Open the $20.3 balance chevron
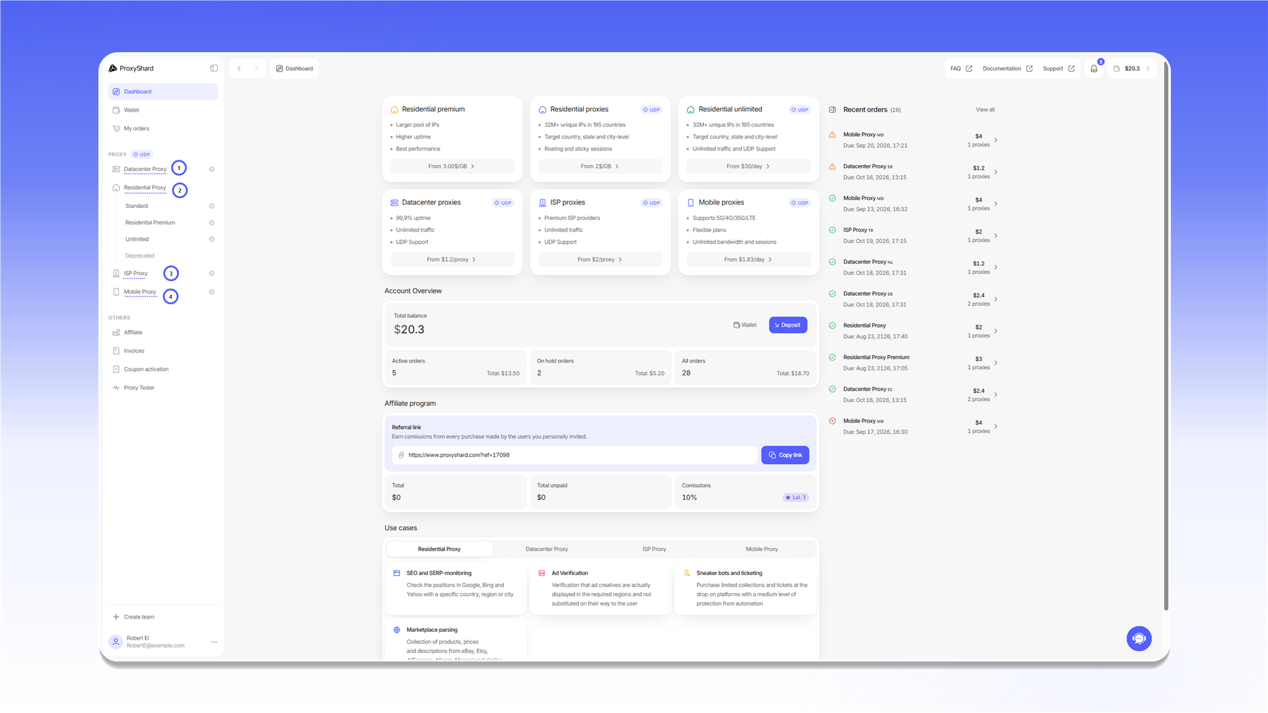Screen dimensions: 1268x713 (1148, 69)
